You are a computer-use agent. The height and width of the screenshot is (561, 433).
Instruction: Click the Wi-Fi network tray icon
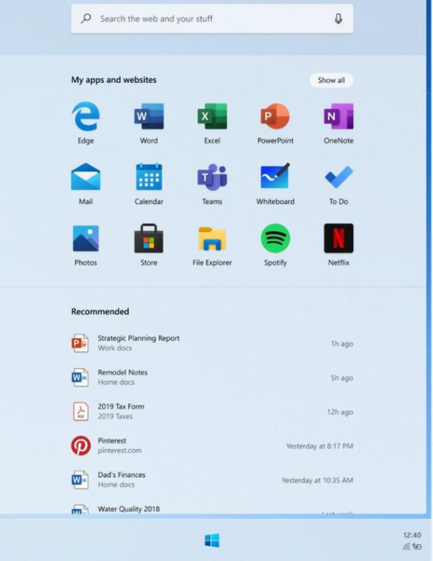click(x=407, y=547)
